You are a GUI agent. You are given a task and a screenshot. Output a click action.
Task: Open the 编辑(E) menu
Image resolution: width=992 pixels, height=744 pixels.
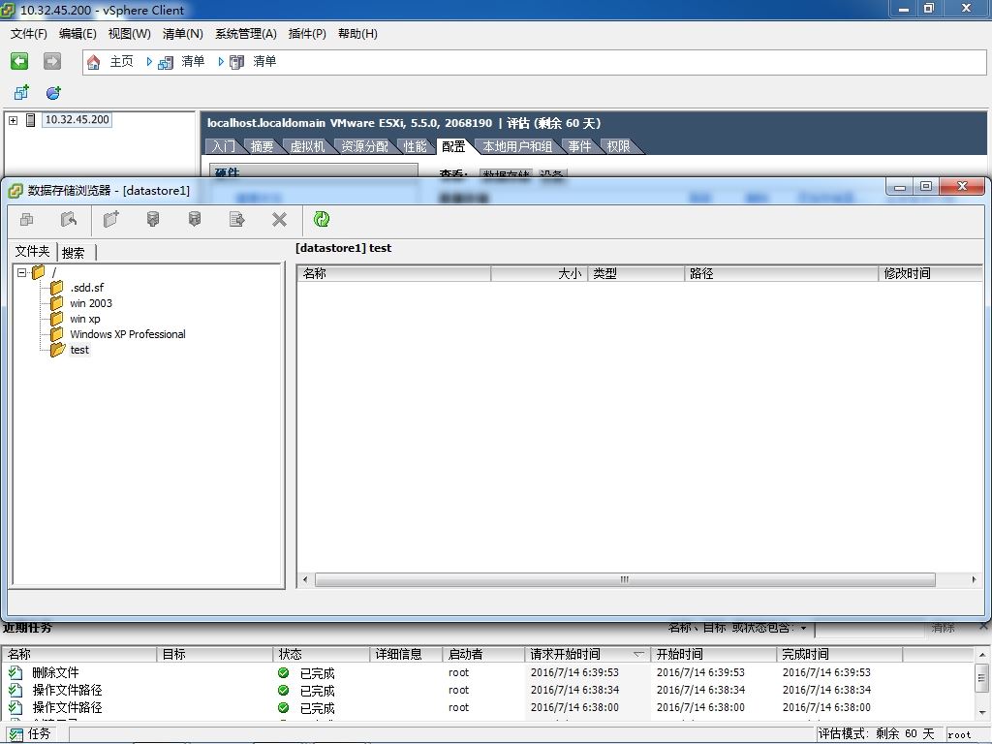tap(77, 34)
